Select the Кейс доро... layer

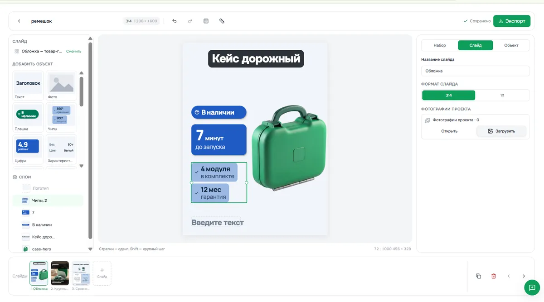point(48,237)
